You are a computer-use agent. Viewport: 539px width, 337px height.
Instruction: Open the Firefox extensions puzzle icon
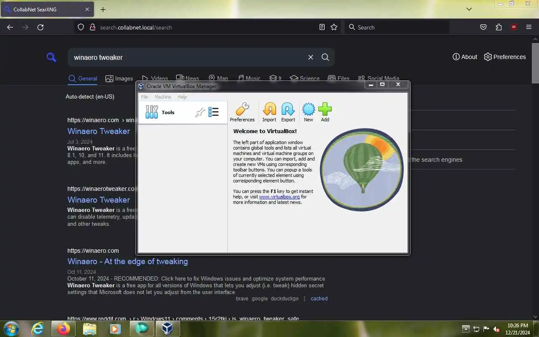tap(499, 27)
